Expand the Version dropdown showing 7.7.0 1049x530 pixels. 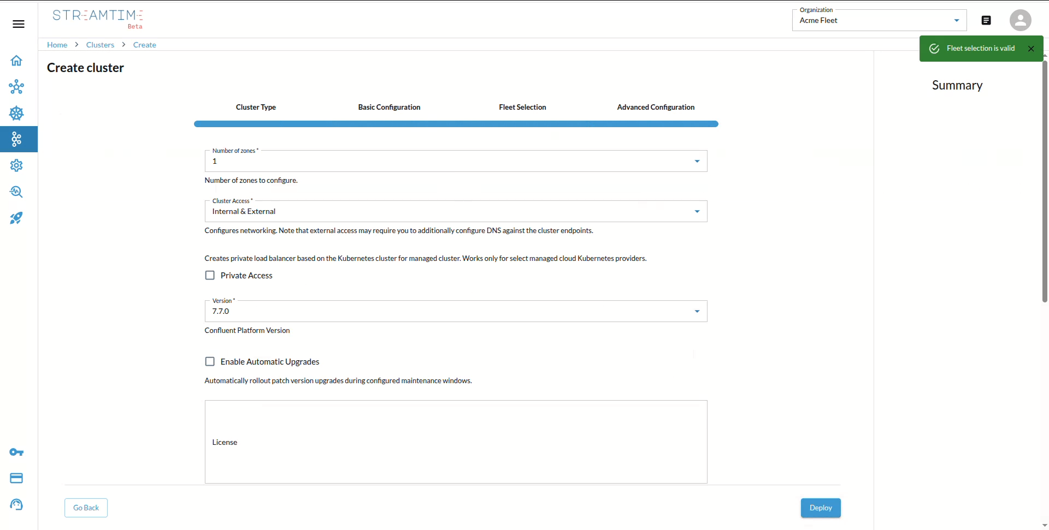click(456, 311)
